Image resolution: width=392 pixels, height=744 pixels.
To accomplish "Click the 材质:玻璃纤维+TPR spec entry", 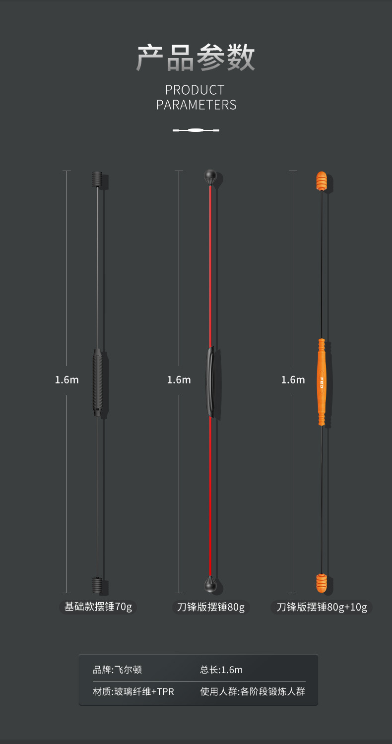I will coord(133,691).
